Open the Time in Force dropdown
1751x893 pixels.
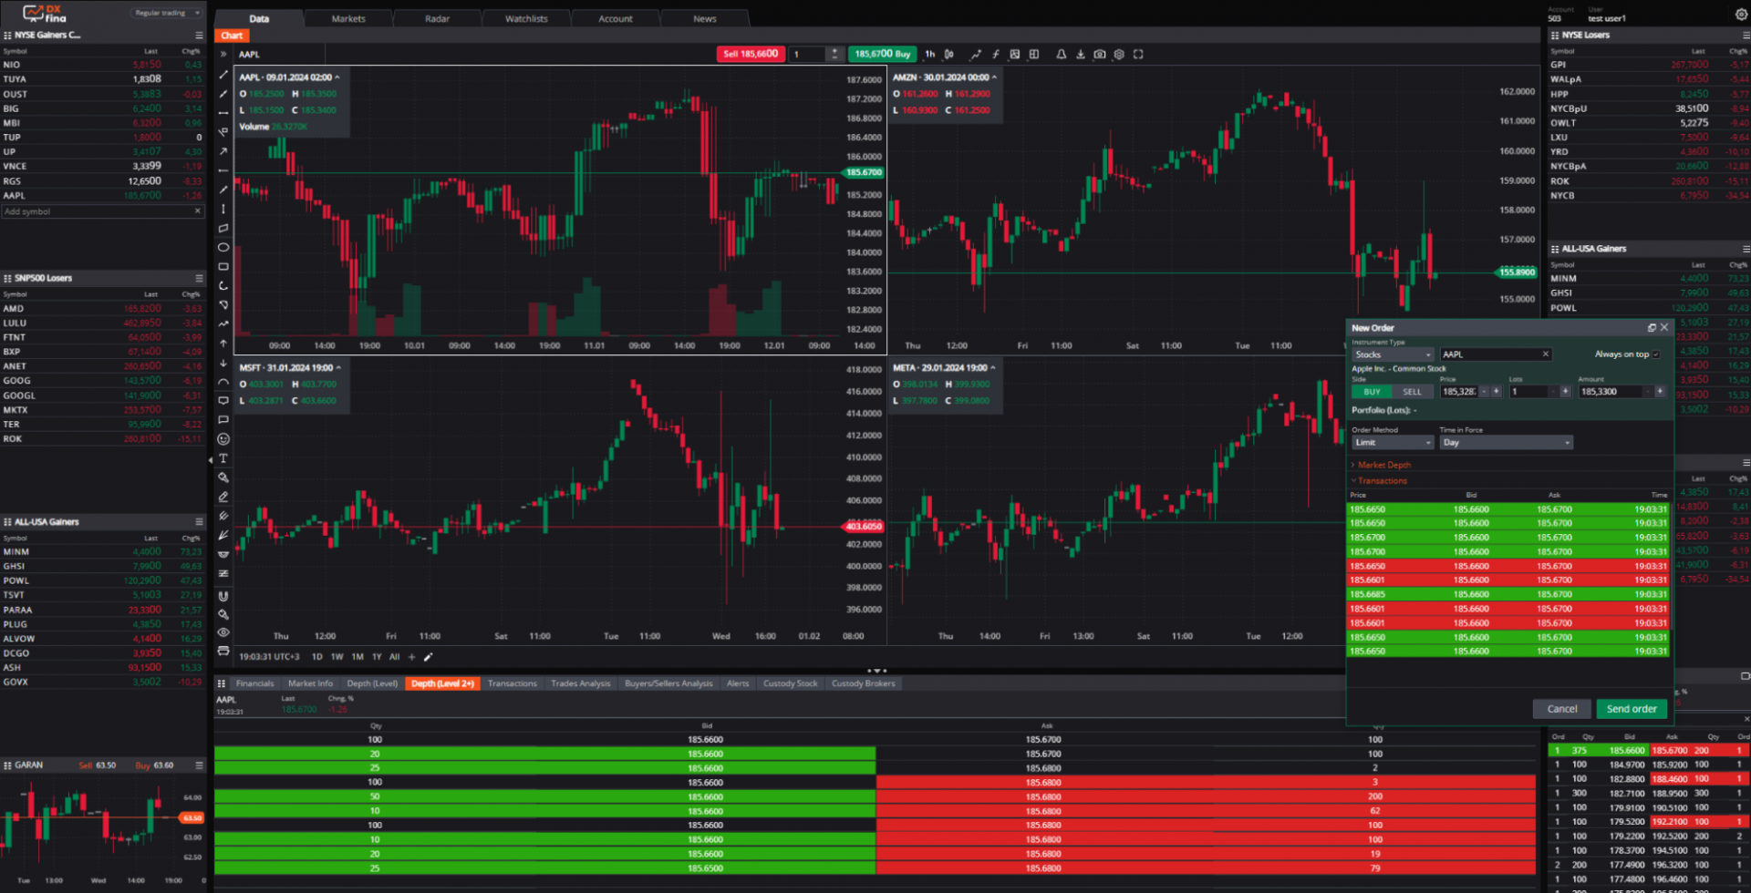click(x=1505, y=442)
